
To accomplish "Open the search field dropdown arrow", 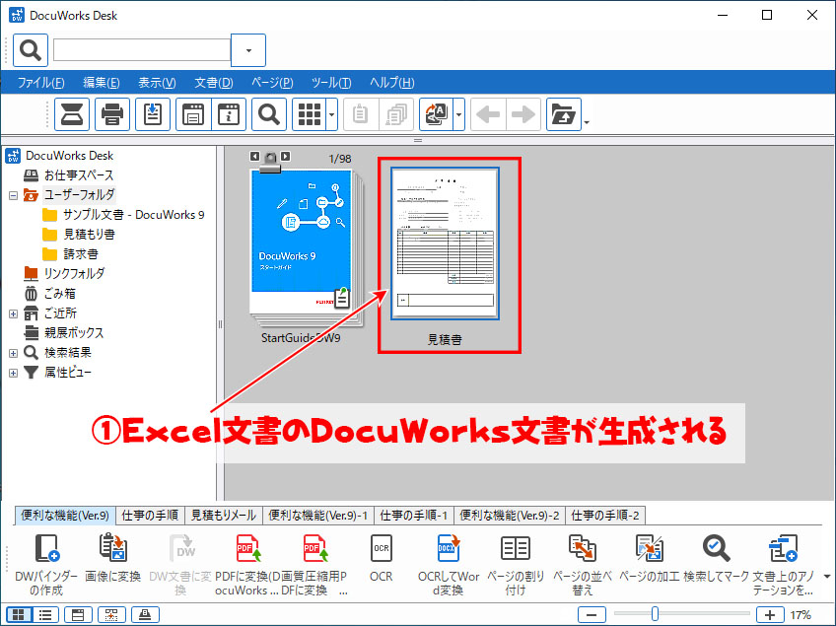I will click(x=248, y=50).
